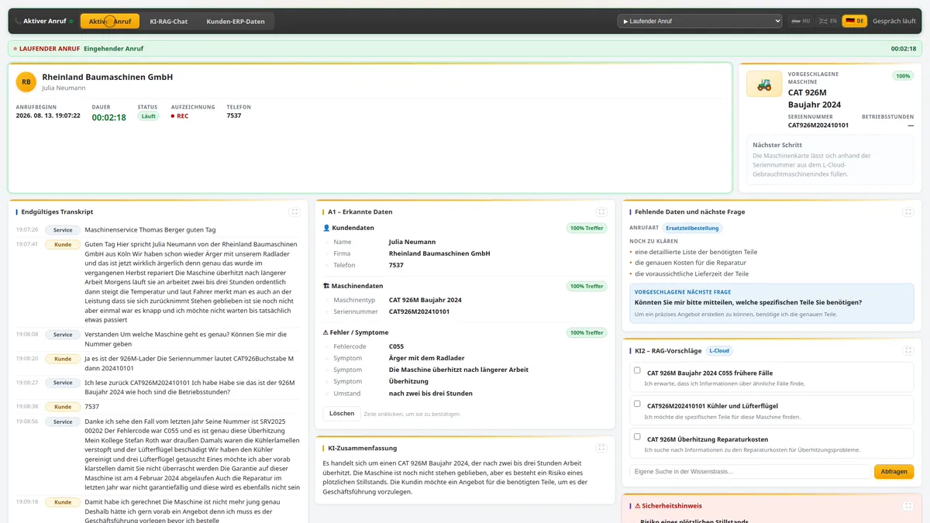Screen dimensions: 930x523
Task: Click the Maschinentyp CAT 926M Baujahr 2024 row
Action: (x=465, y=300)
